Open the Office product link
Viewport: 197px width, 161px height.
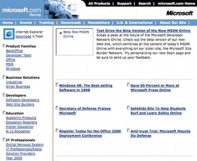coord(11,60)
